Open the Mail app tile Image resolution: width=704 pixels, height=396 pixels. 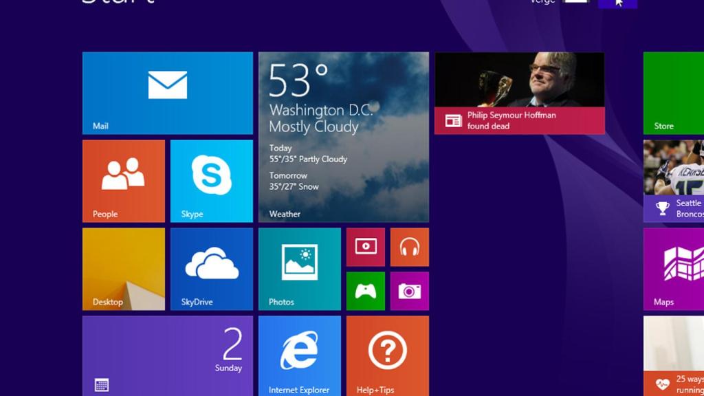[x=167, y=91]
